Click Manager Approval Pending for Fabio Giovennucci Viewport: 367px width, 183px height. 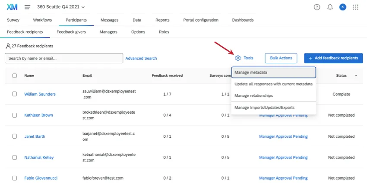coord(283,178)
